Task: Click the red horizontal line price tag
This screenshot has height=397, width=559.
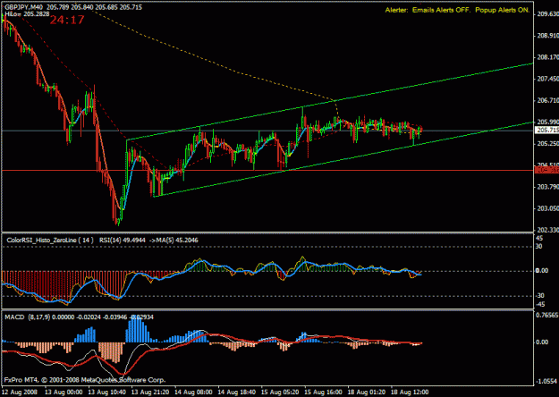Action: pos(547,171)
